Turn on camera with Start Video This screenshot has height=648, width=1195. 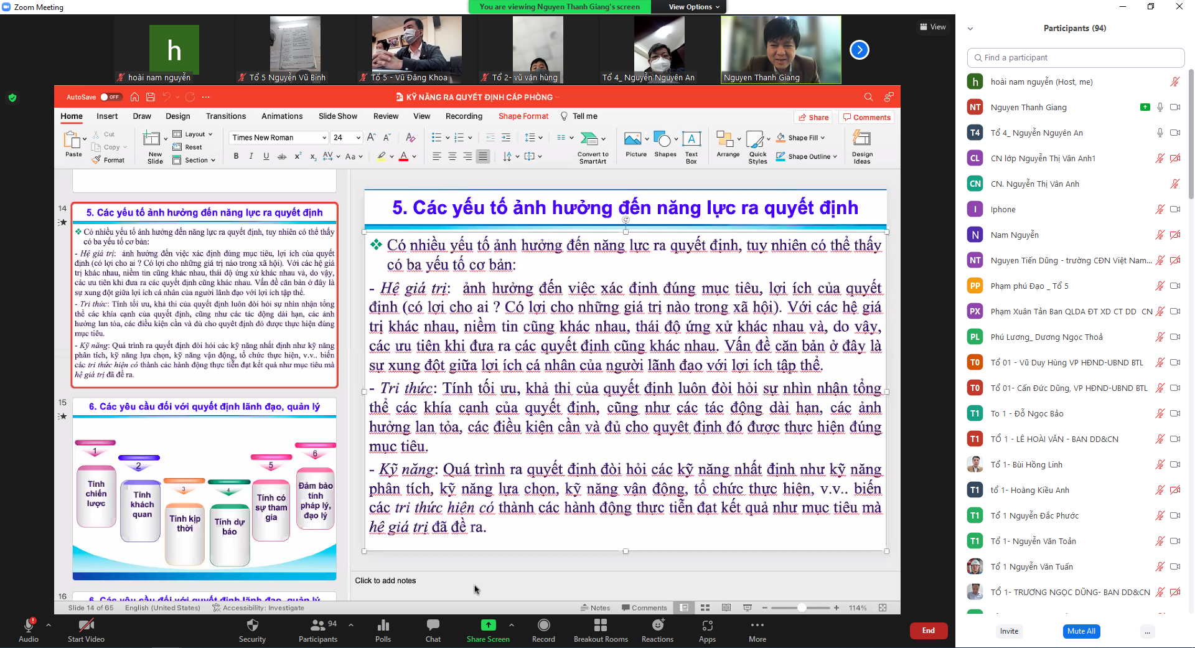(86, 626)
